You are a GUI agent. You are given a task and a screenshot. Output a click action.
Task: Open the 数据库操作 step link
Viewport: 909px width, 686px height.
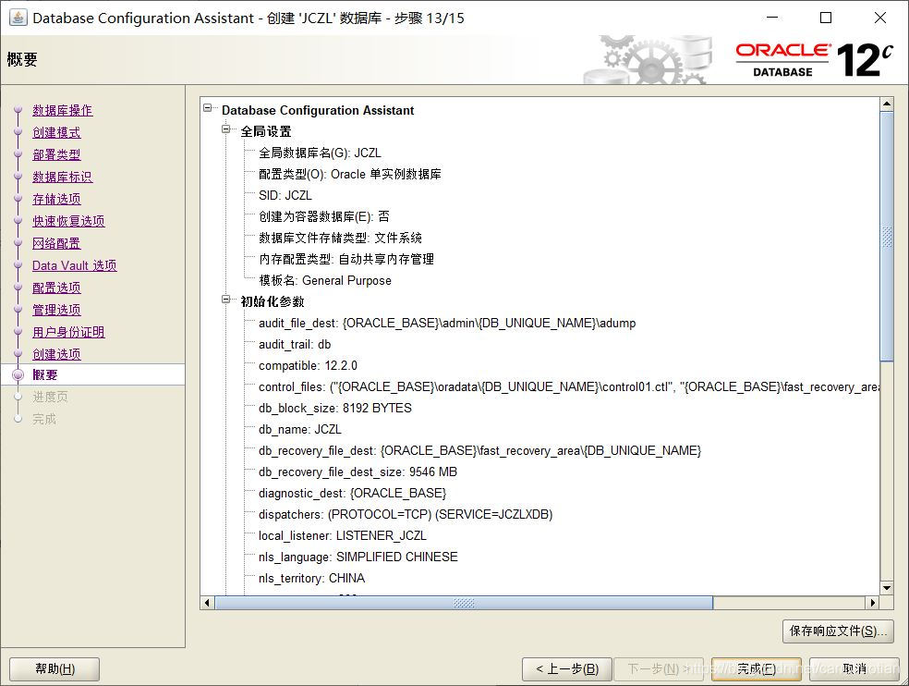tap(62, 110)
